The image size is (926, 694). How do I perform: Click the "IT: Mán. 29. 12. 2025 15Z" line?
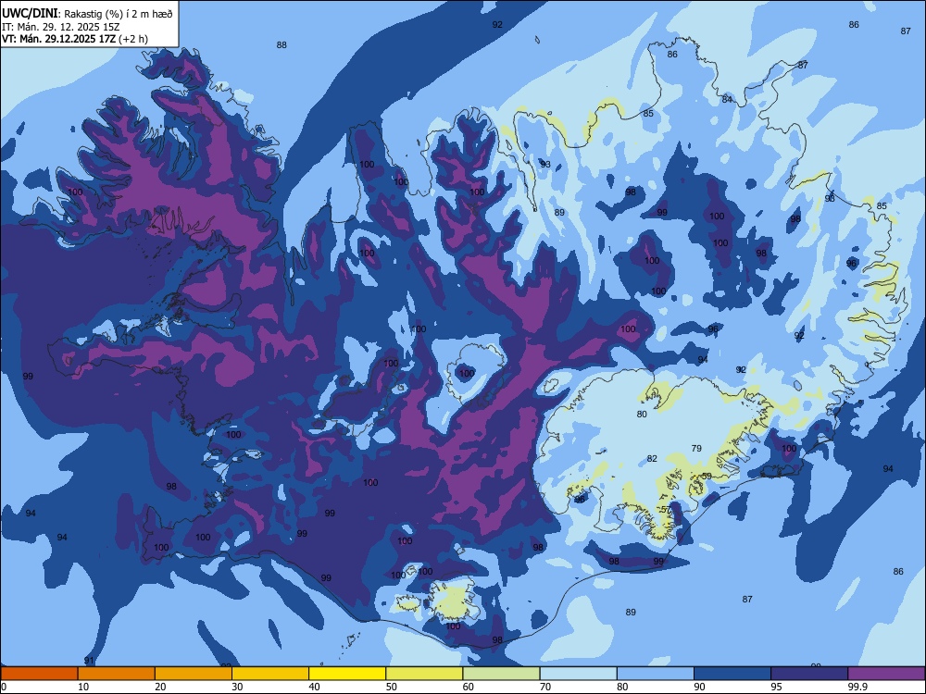61,27
